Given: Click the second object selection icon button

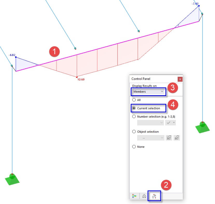Looking at the screenshot, I should click(x=177, y=138).
